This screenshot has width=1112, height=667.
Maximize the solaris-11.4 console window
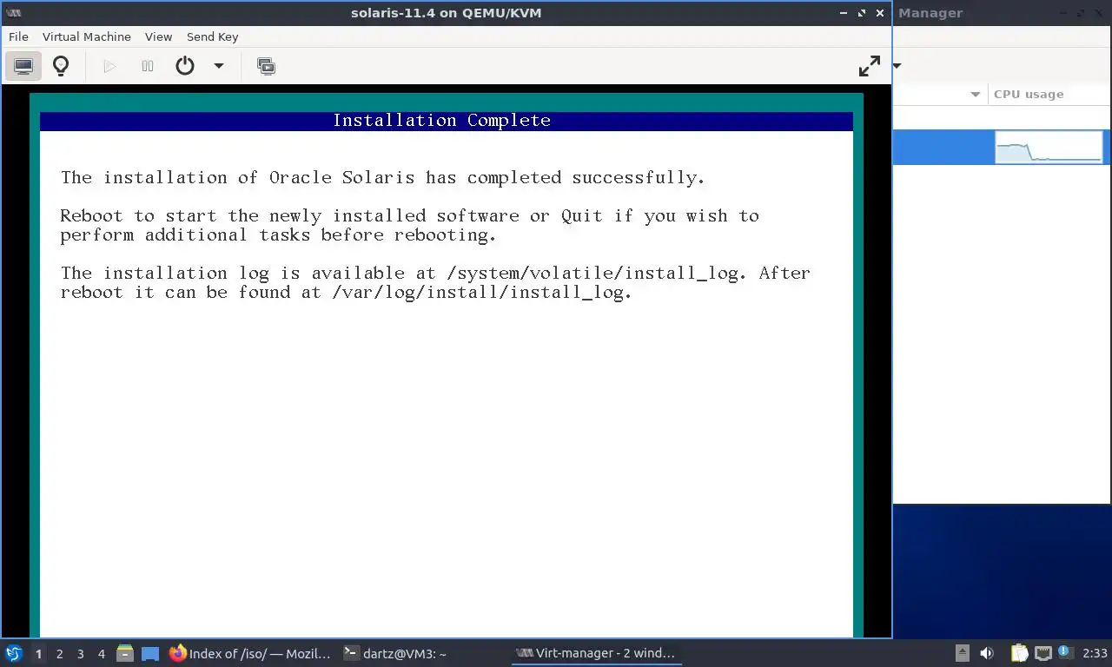click(862, 13)
